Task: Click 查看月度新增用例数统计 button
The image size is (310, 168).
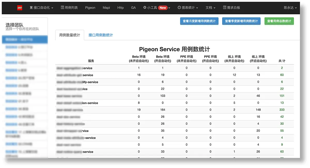Action: point(199,21)
